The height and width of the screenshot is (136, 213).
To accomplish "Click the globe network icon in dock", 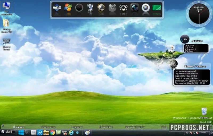I will [101, 7].
